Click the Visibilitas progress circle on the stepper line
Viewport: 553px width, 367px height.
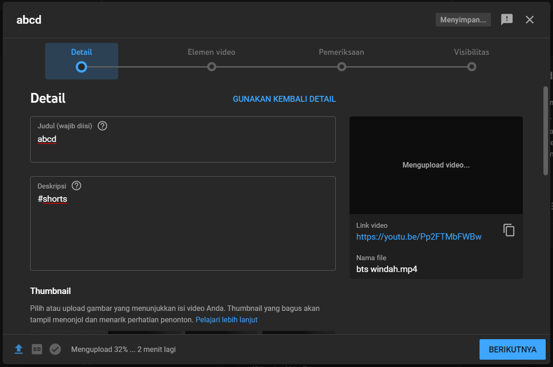(471, 67)
